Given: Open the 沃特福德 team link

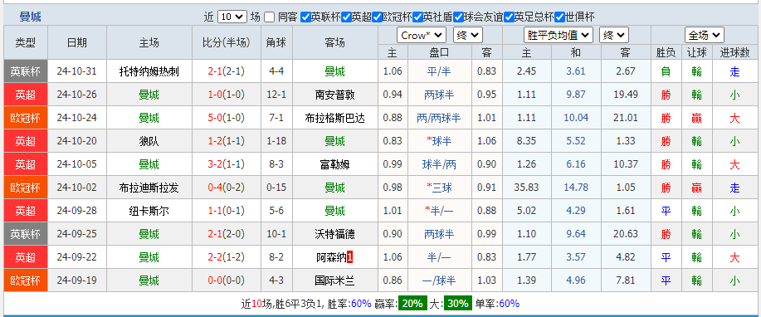Looking at the screenshot, I should pos(335,234).
